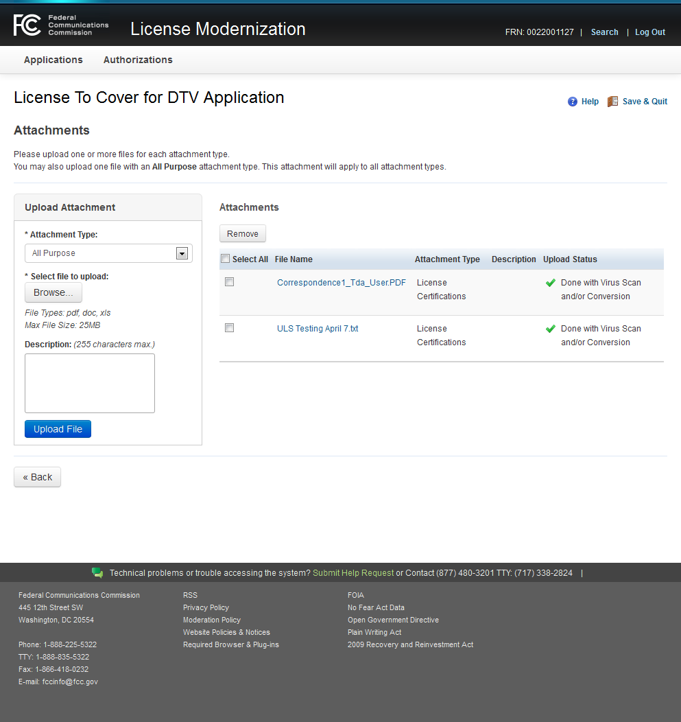Open the Authorizations menu
Viewport: 681px width, 722px height.
(x=138, y=60)
